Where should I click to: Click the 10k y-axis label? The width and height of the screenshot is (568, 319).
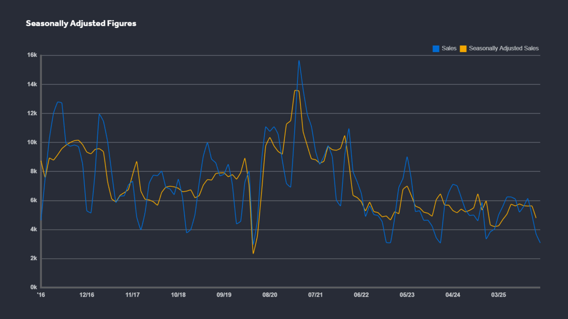point(32,142)
